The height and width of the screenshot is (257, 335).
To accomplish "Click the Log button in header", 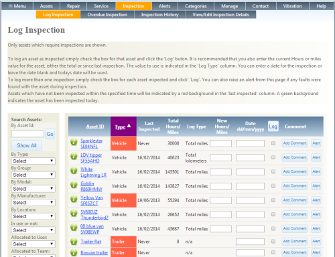I will tap(273, 126).
